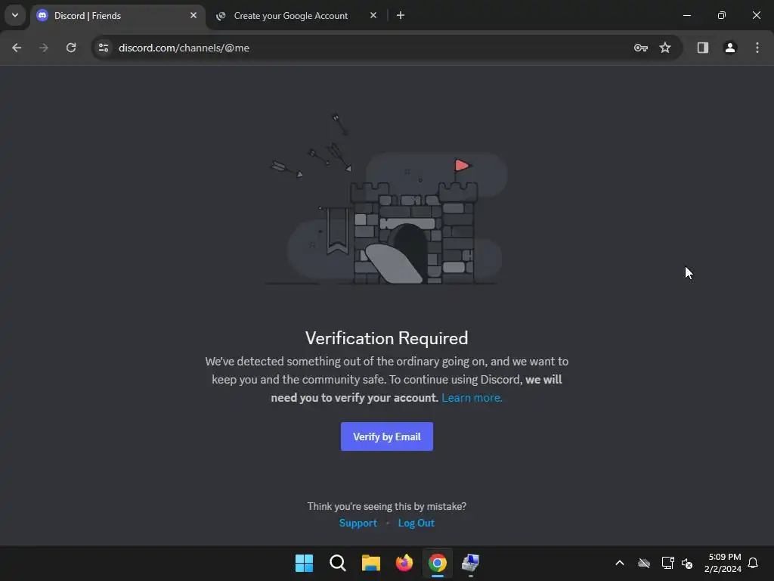The image size is (774, 581).
Task: Minimize the Chrome window
Action: pyautogui.click(x=686, y=15)
